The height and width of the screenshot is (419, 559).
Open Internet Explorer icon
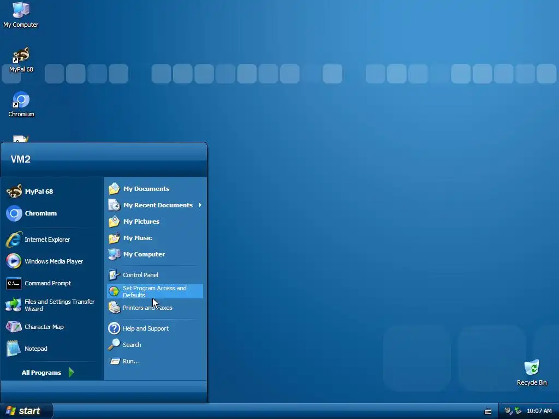[14, 240]
